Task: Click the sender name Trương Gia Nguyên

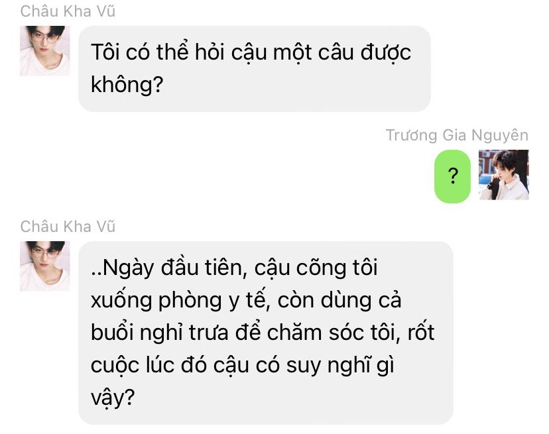Action: (x=457, y=135)
